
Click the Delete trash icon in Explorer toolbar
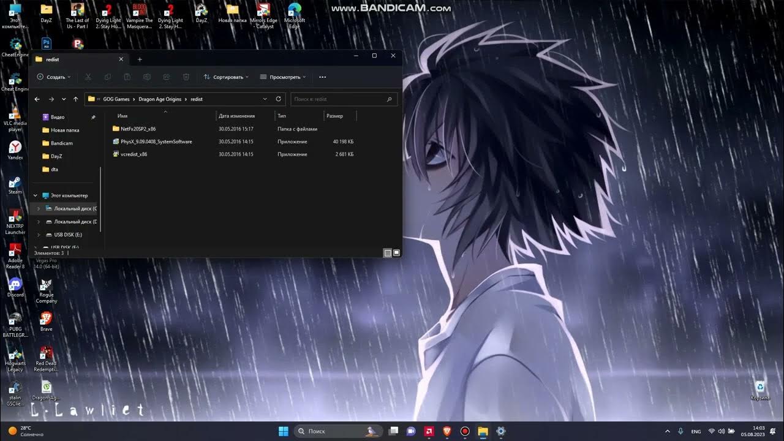[x=186, y=77]
